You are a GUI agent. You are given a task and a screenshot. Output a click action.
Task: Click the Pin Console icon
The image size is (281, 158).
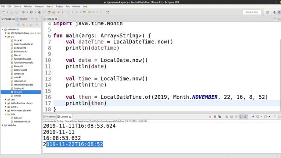pyautogui.click(x=253, y=117)
